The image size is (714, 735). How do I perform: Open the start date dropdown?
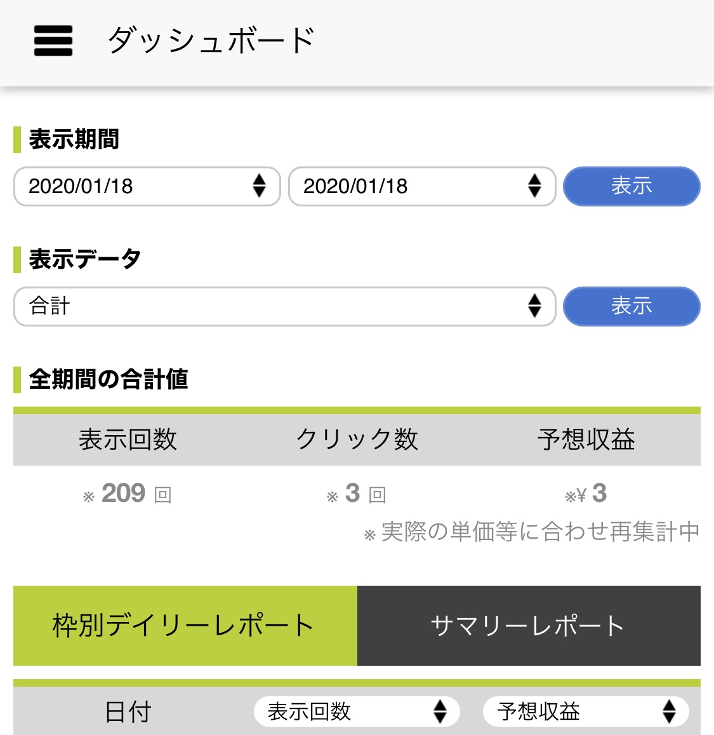tap(147, 186)
